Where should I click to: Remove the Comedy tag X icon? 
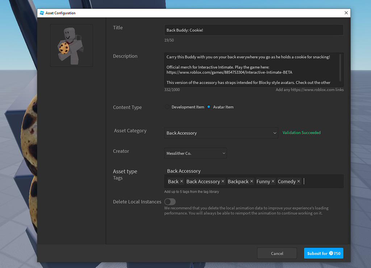pos(299,181)
